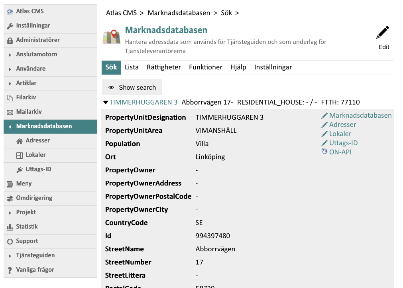
Task: Click the plug icon beside Uttags-ID
Action: [19, 170]
